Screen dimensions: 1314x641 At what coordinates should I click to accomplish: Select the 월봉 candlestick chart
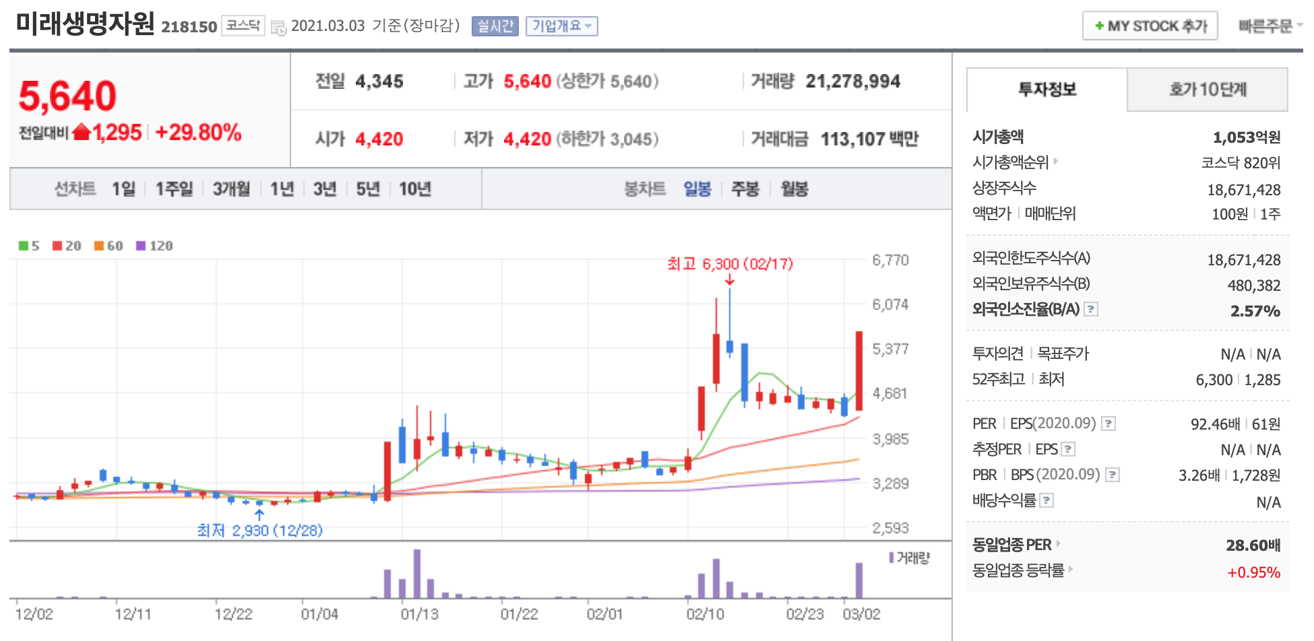(794, 189)
